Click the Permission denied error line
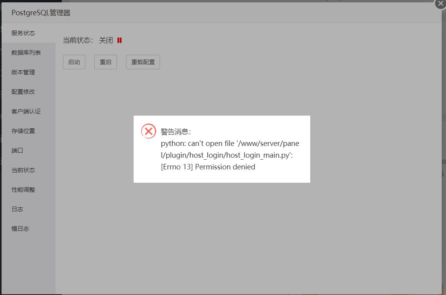This screenshot has width=446, height=295. 208,167
